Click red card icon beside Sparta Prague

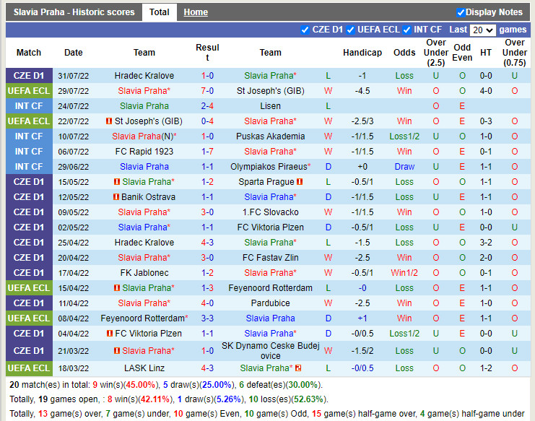click(x=299, y=182)
